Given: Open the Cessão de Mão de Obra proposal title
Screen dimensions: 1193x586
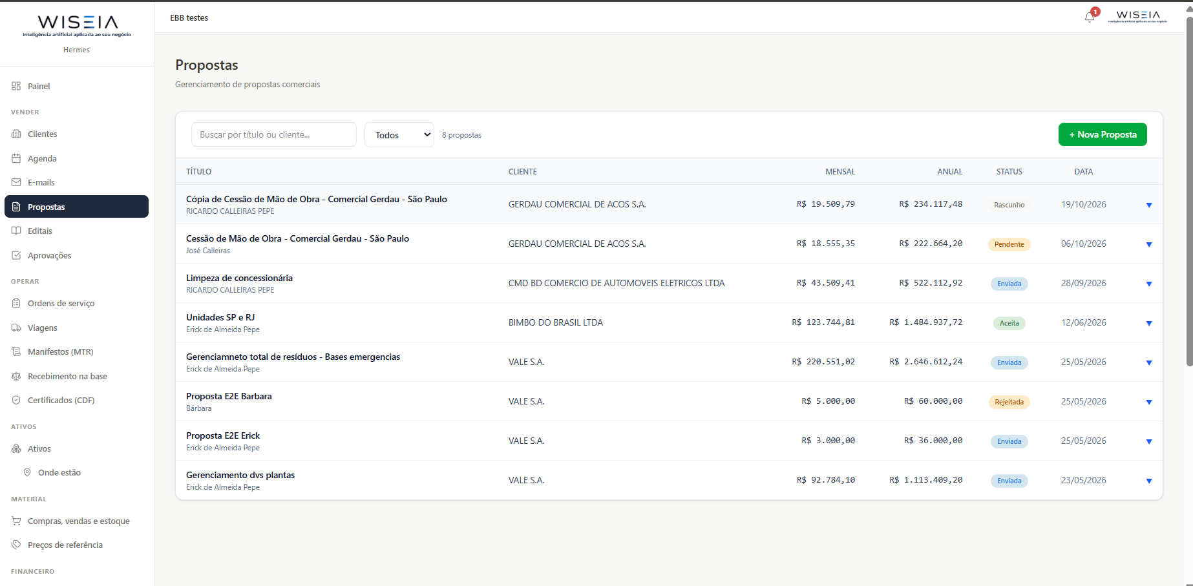Looking at the screenshot, I should (x=297, y=238).
